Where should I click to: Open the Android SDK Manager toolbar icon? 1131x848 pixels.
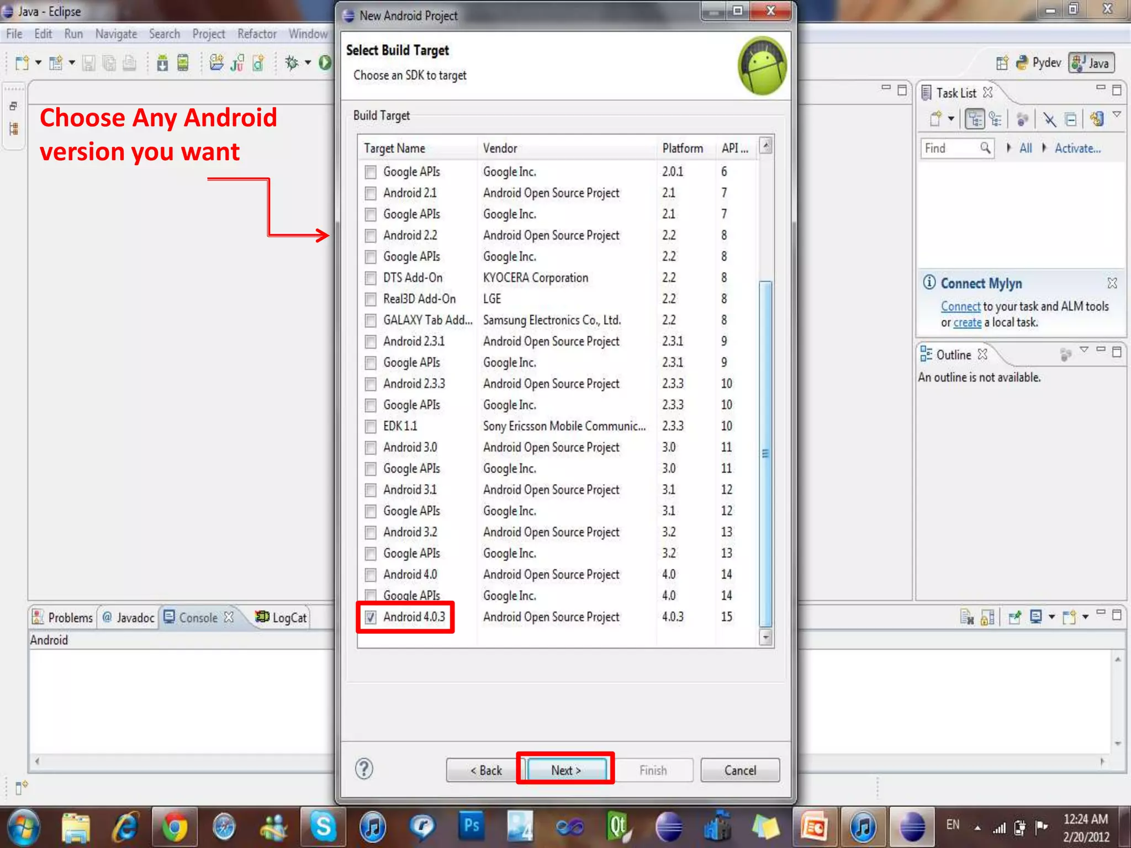click(x=162, y=63)
